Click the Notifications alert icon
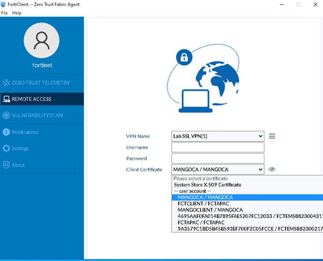323x261 pixels. (6, 132)
